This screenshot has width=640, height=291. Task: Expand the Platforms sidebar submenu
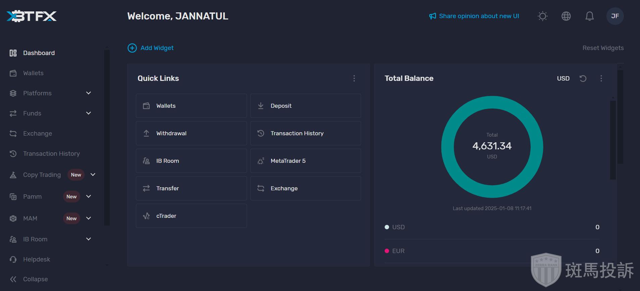coord(89,93)
